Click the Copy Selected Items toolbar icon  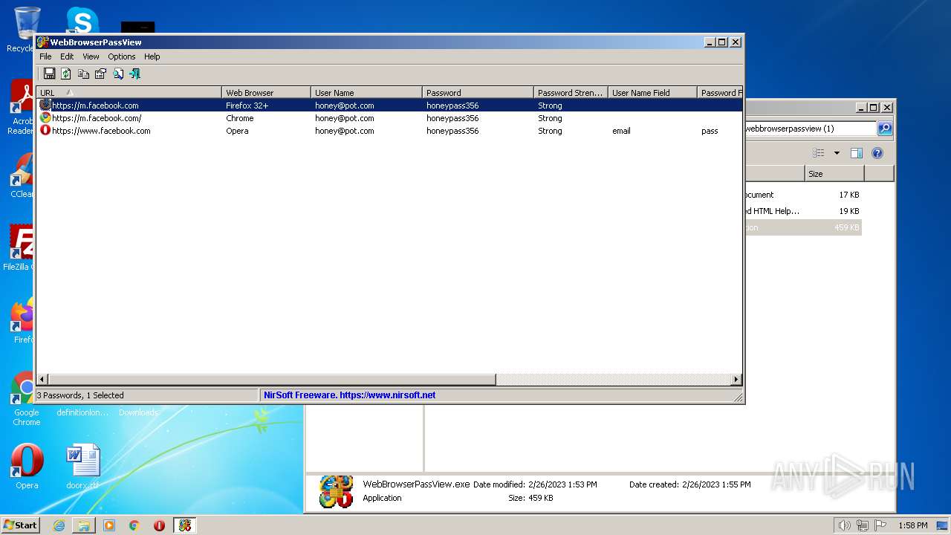83,74
